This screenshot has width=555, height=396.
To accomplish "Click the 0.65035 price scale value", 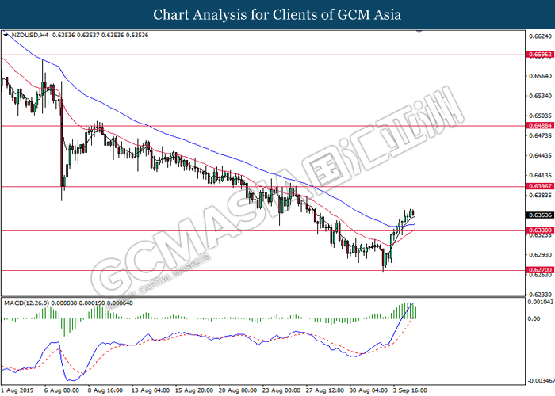I will 539,116.
